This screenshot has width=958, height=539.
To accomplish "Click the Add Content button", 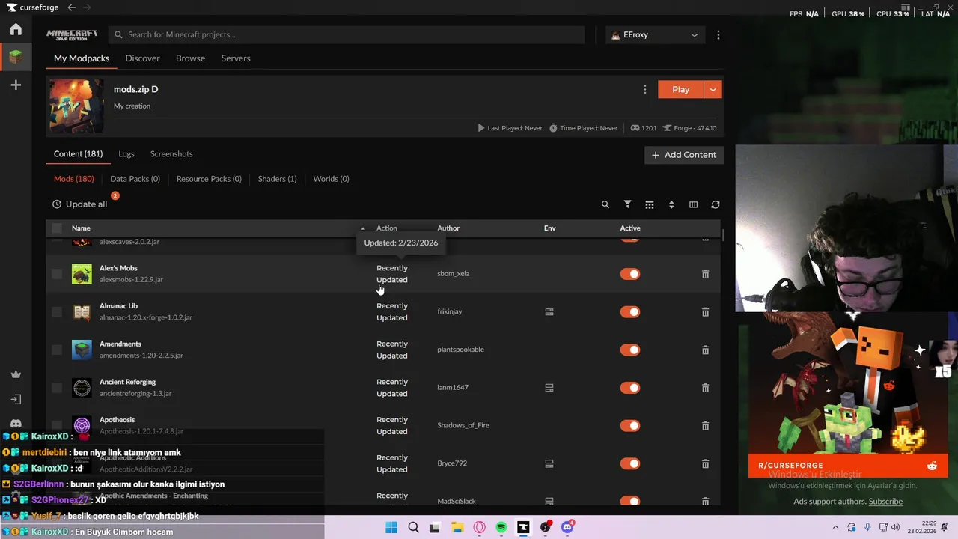I will point(684,155).
